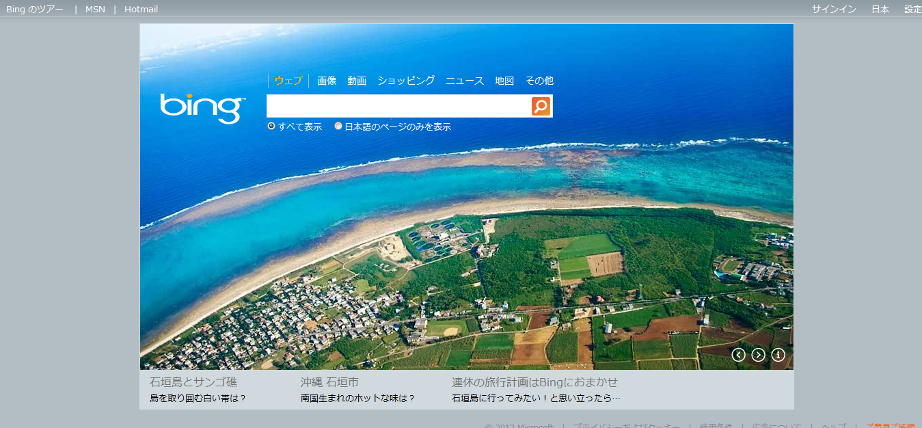Screen dimensions: 922x428
Task: Switch to the 画像 search tab
Action: [x=327, y=81]
